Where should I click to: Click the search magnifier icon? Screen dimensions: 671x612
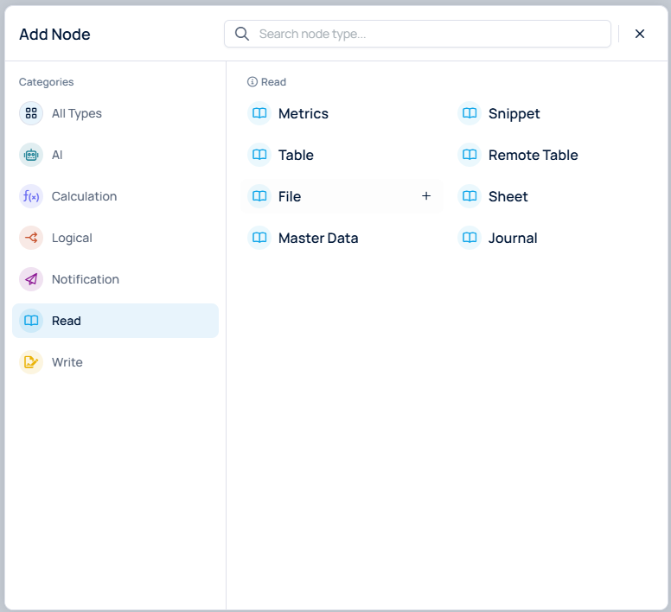242,34
